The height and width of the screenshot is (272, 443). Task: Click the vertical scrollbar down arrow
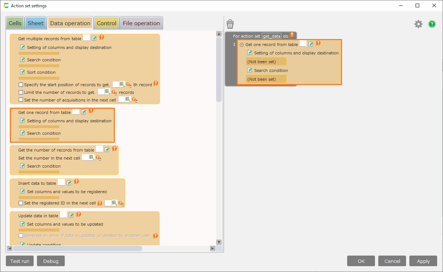pos(219,242)
